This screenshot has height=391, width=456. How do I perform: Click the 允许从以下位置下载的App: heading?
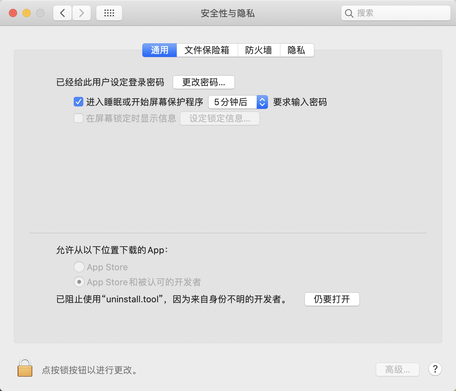[x=112, y=250]
